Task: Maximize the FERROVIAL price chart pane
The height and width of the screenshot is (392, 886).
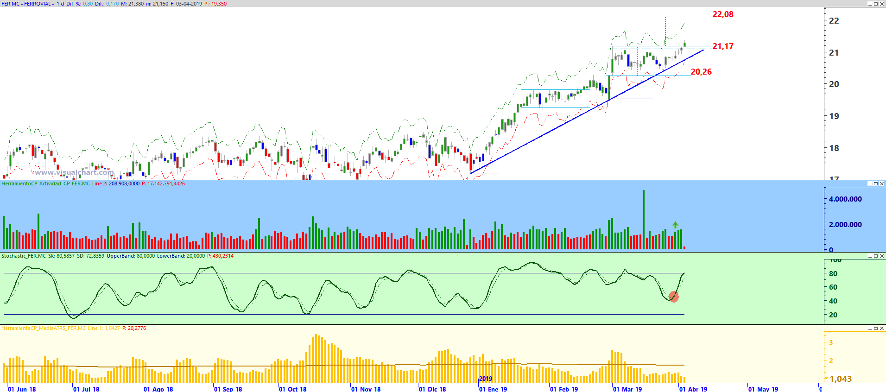Action: (876, 4)
